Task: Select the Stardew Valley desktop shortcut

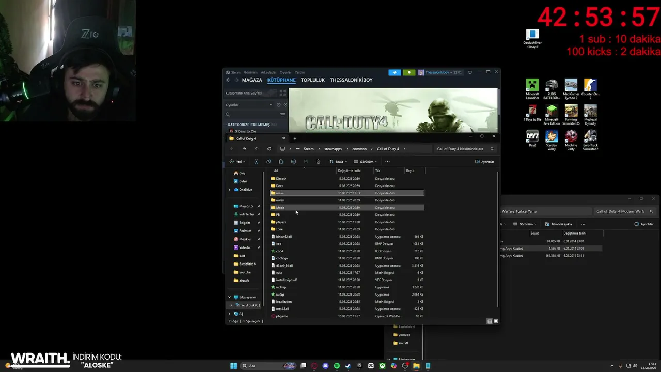Action: (x=552, y=141)
